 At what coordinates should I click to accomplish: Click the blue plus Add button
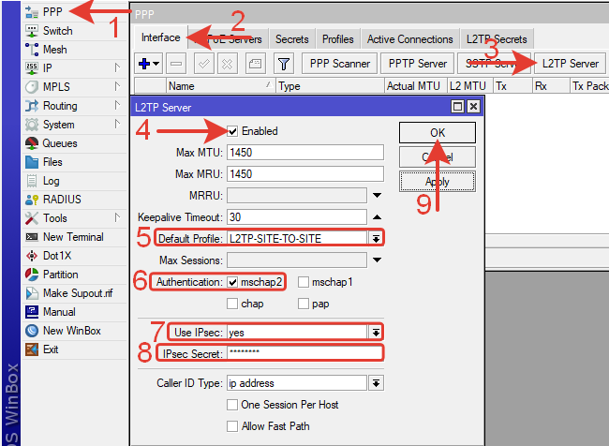[148, 64]
